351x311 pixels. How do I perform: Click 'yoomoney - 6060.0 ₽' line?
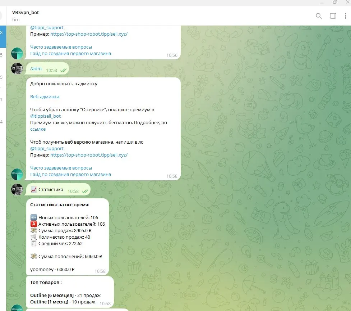52,270
